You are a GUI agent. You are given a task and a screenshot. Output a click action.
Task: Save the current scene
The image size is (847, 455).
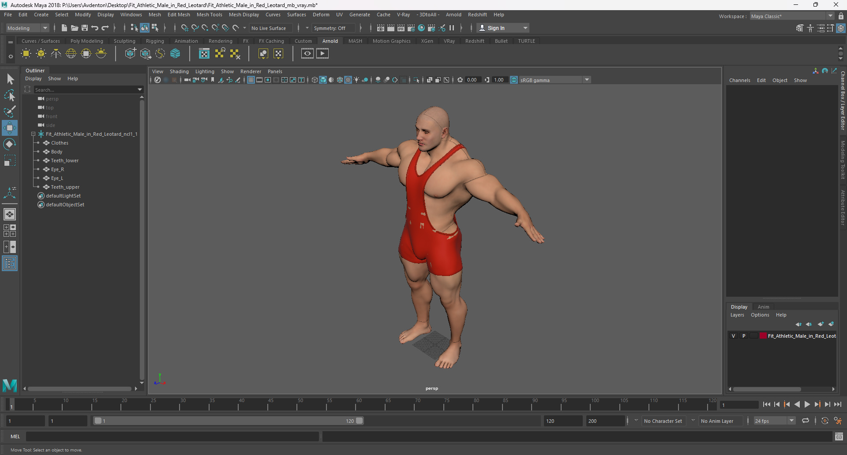85,28
